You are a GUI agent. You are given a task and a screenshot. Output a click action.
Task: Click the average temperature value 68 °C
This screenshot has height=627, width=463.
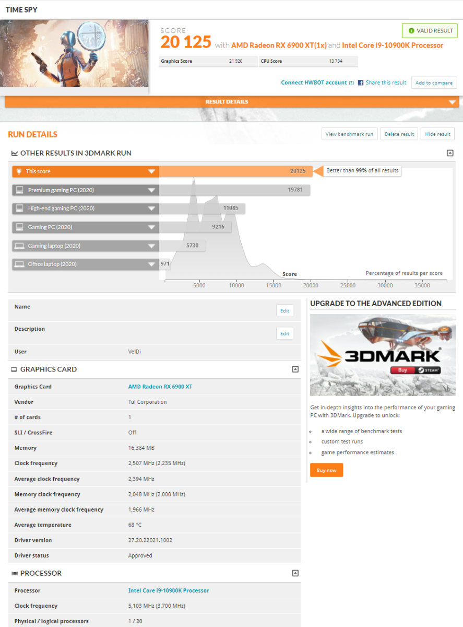pos(135,525)
